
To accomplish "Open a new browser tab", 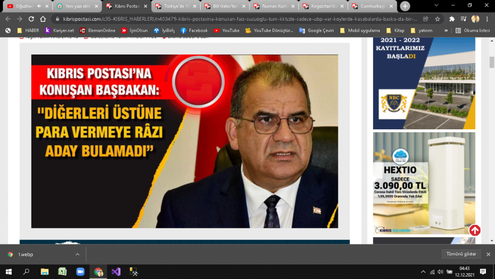I will (405, 6).
